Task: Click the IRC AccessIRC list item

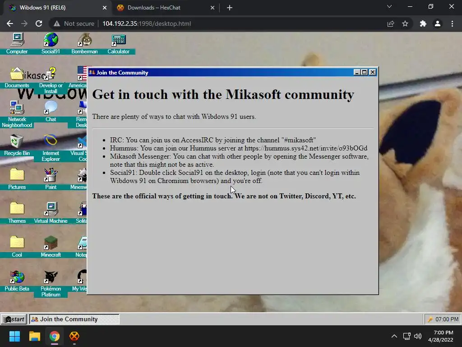Action: tap(213, 140)
